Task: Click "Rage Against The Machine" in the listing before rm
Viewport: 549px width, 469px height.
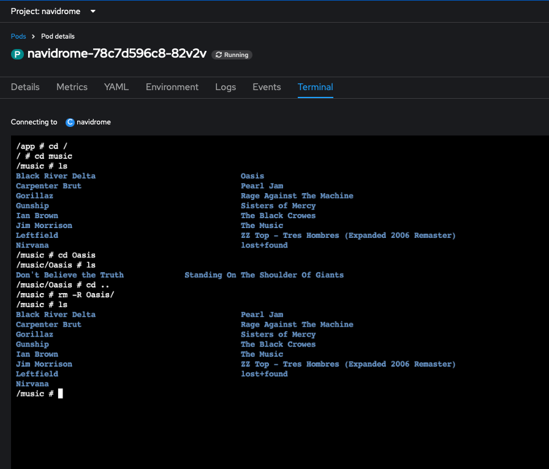Action: 297,196
